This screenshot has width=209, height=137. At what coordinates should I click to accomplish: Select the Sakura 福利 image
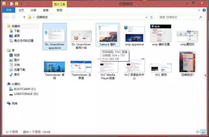point(108,35)
